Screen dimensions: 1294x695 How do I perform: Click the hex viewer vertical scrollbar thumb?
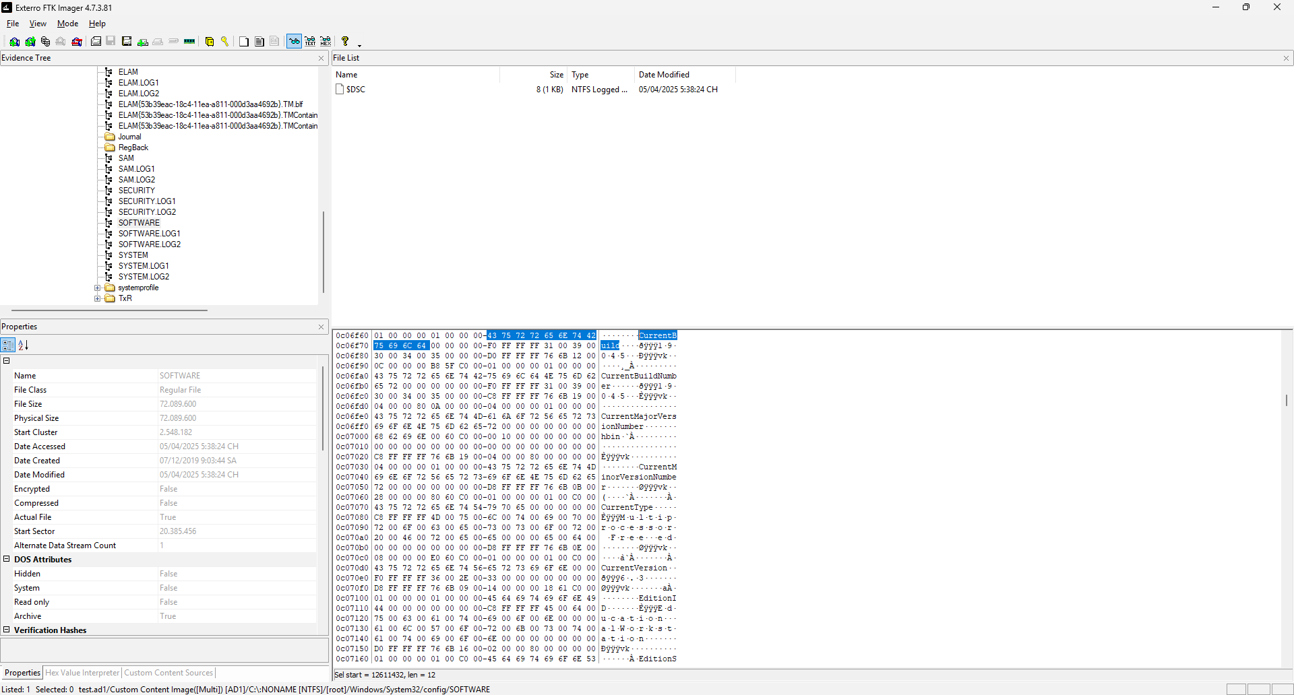point(1286,400)
